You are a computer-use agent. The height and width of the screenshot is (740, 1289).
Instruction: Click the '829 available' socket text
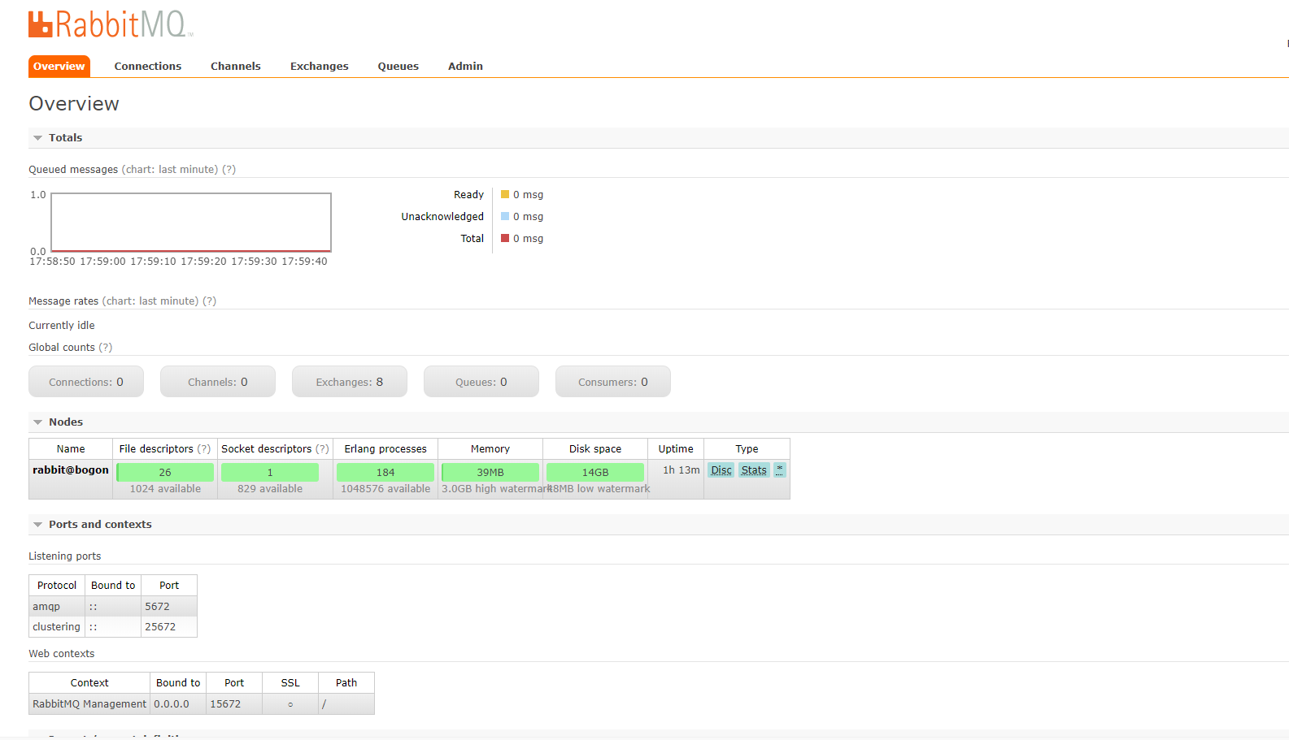270,489
